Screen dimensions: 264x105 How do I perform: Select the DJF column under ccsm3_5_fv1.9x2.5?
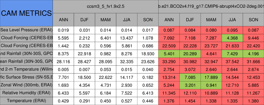click(x=84, y=19)
